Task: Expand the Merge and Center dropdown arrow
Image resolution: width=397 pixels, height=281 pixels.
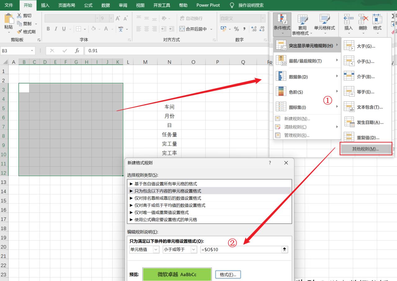Action: tap(212, 29)
